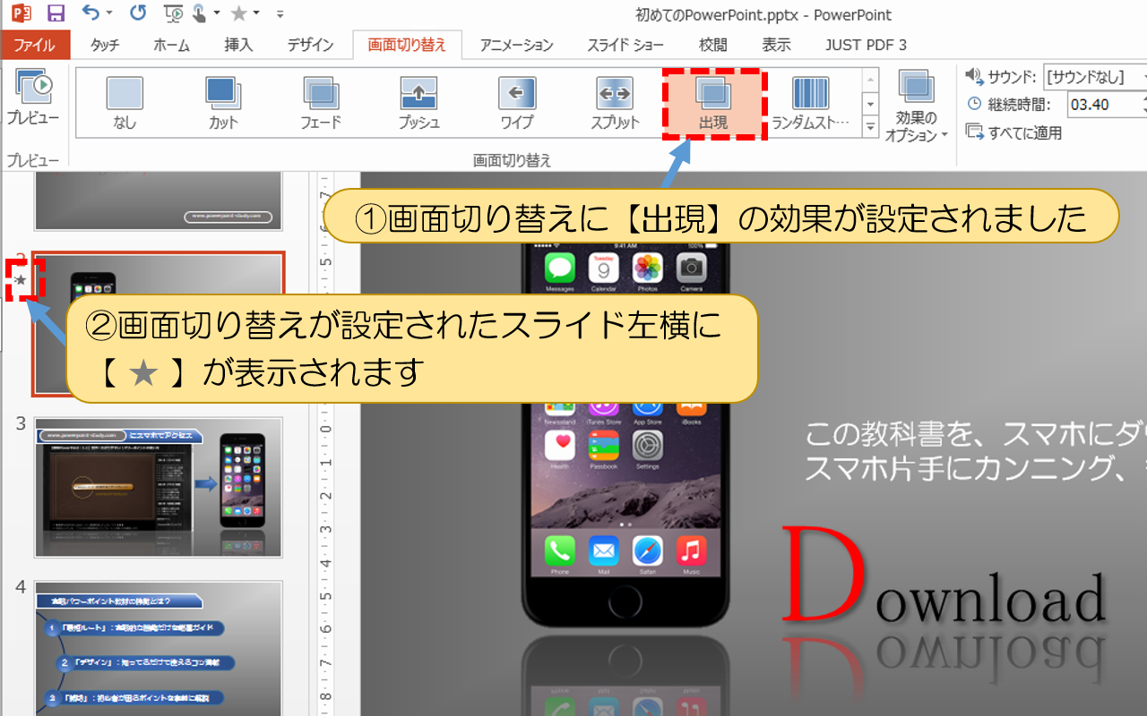
Task: Click the Undo arrow icon
Action: (x=90, y=13)
